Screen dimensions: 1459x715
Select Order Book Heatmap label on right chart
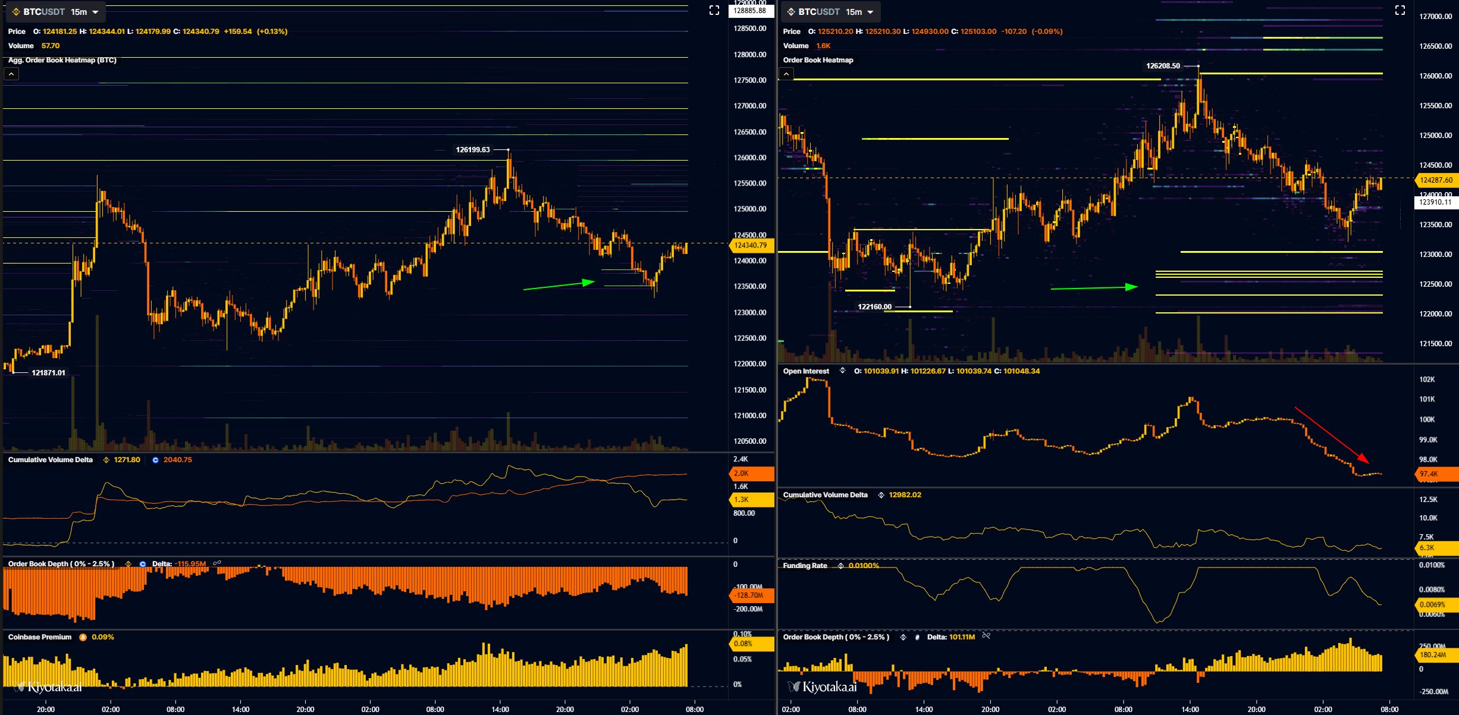[x=818, y=60]
